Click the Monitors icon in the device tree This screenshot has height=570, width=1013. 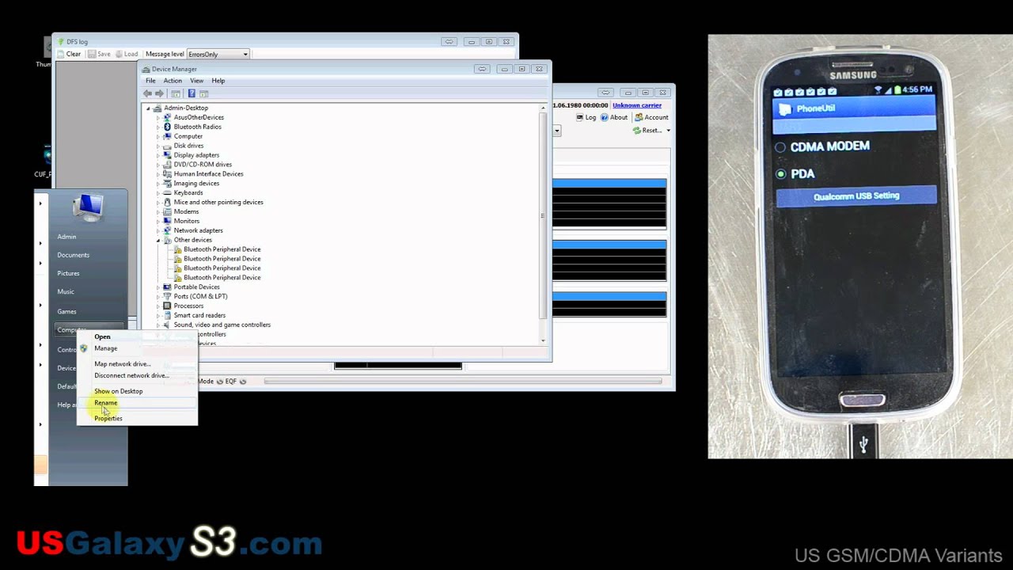pyautogui.click(x=167, y=221)
